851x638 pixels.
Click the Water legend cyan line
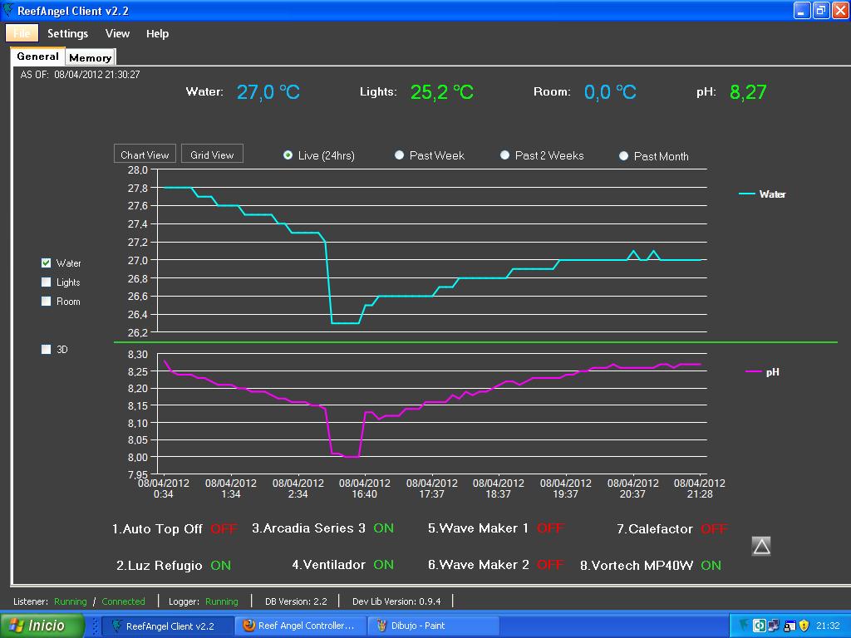(747, 194)
